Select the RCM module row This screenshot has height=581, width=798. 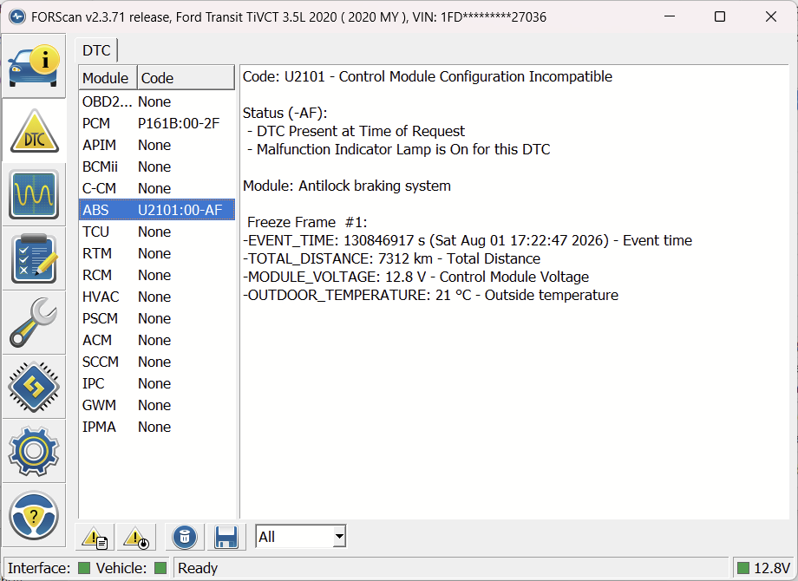157,275
